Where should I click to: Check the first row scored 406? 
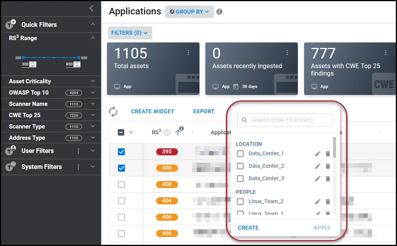tap(121, 217)
